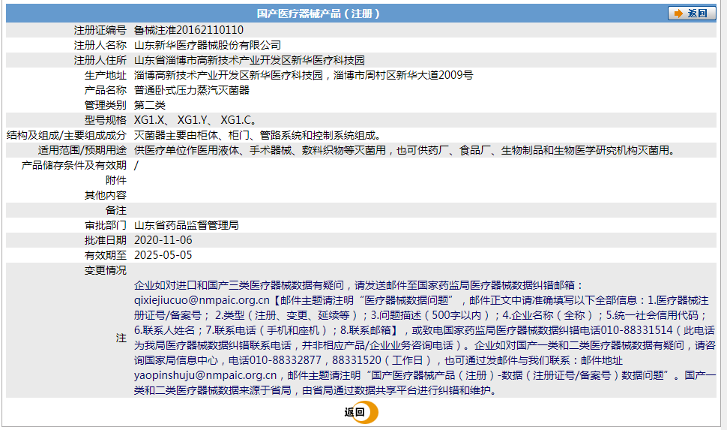This screenshot has height=430, width=727.
Task: Select product name 普通卧式压力蒸汽灭菌器
Action: tap(192, 90)
